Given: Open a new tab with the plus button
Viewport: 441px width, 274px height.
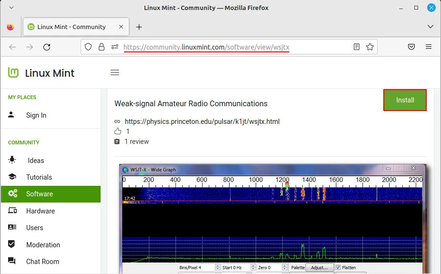Looking at the screenshot, I should pos(139,27).
